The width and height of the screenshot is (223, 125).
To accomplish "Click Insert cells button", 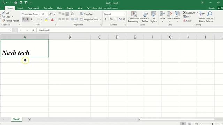I will [x=162, y=17].
